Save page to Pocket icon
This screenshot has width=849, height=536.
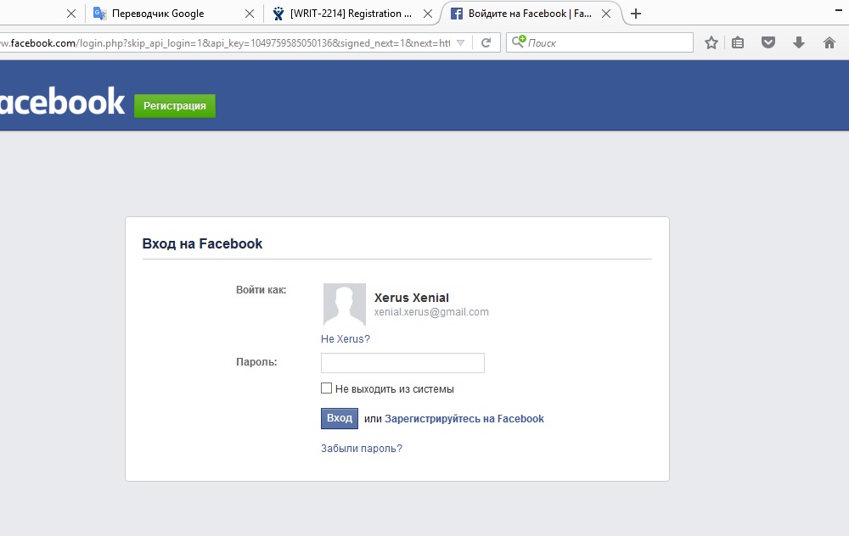pos(767,42)
